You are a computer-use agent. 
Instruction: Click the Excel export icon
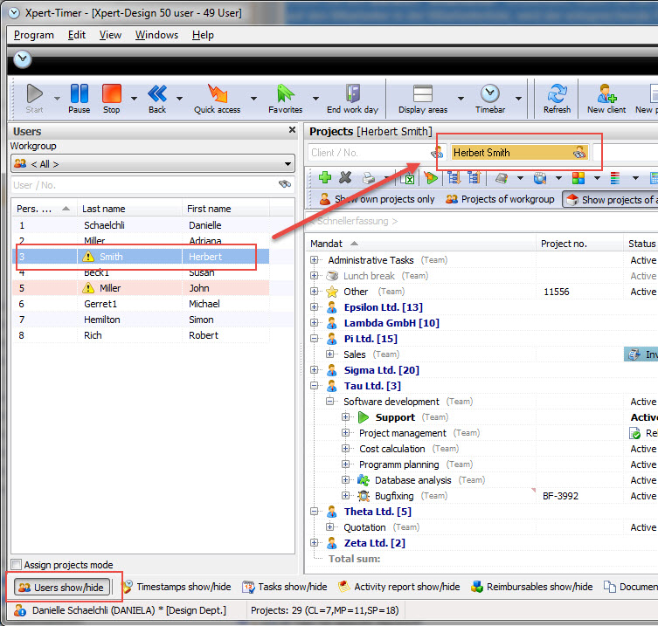point(407,177)
